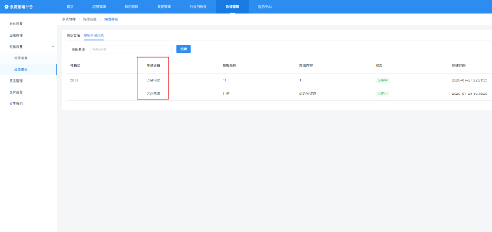Screen dimensions: 492x232
Task: Open the indented 短信设置 sub-item in sidebar
Action: [x=20, y=58]
